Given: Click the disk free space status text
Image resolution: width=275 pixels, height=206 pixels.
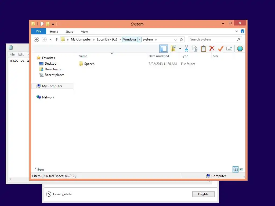Looking at the screenshot, I should click(54, 176).
